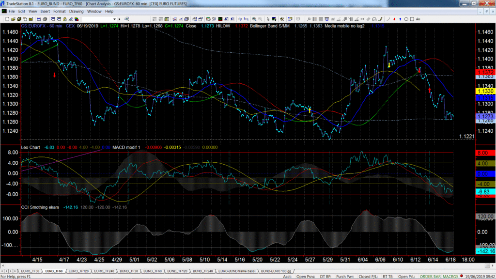Select the pencil trendline drawing tool
Image resolution: width=496 pixels, height=279 pixels.
[x=381, y=19]
